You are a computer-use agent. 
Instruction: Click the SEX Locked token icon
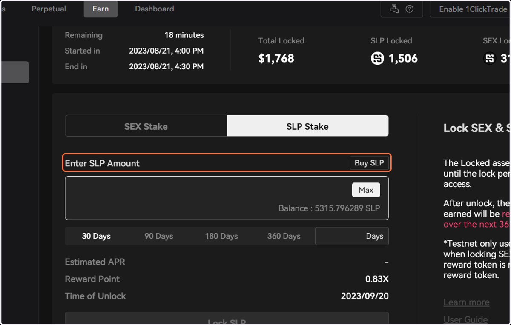(x=490, y=58)
